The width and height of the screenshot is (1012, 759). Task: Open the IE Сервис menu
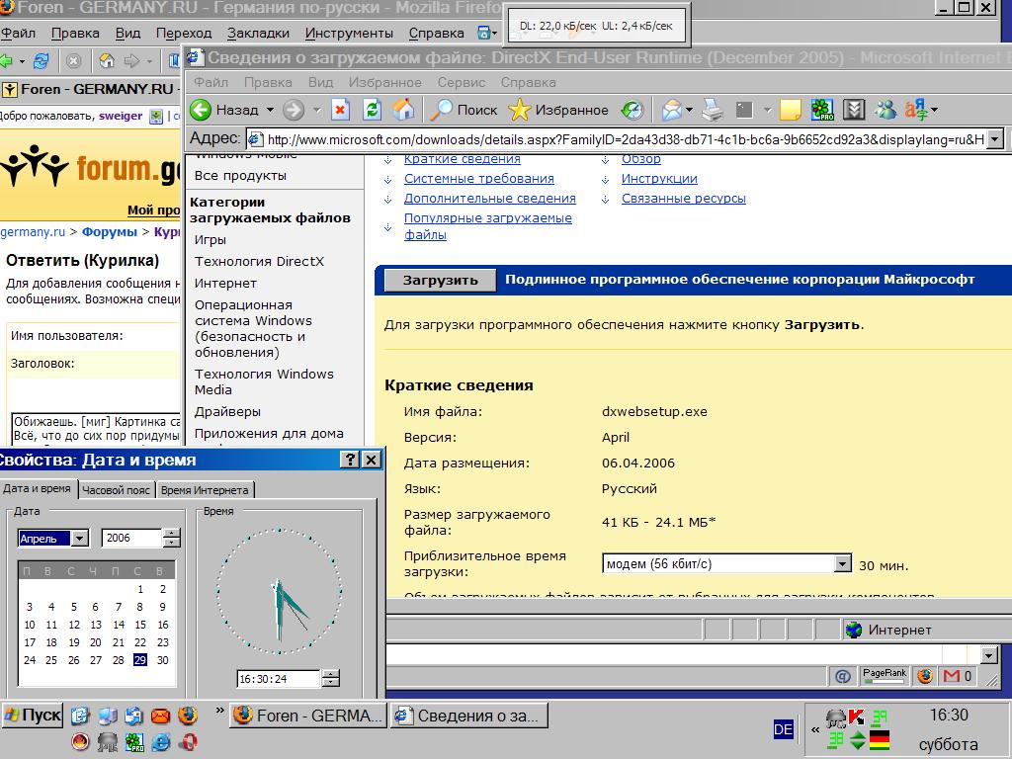[x=462, y=83]
